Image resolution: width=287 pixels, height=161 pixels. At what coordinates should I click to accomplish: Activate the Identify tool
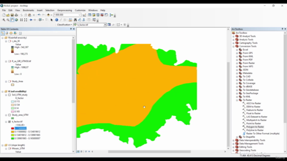tap(57, 20)
